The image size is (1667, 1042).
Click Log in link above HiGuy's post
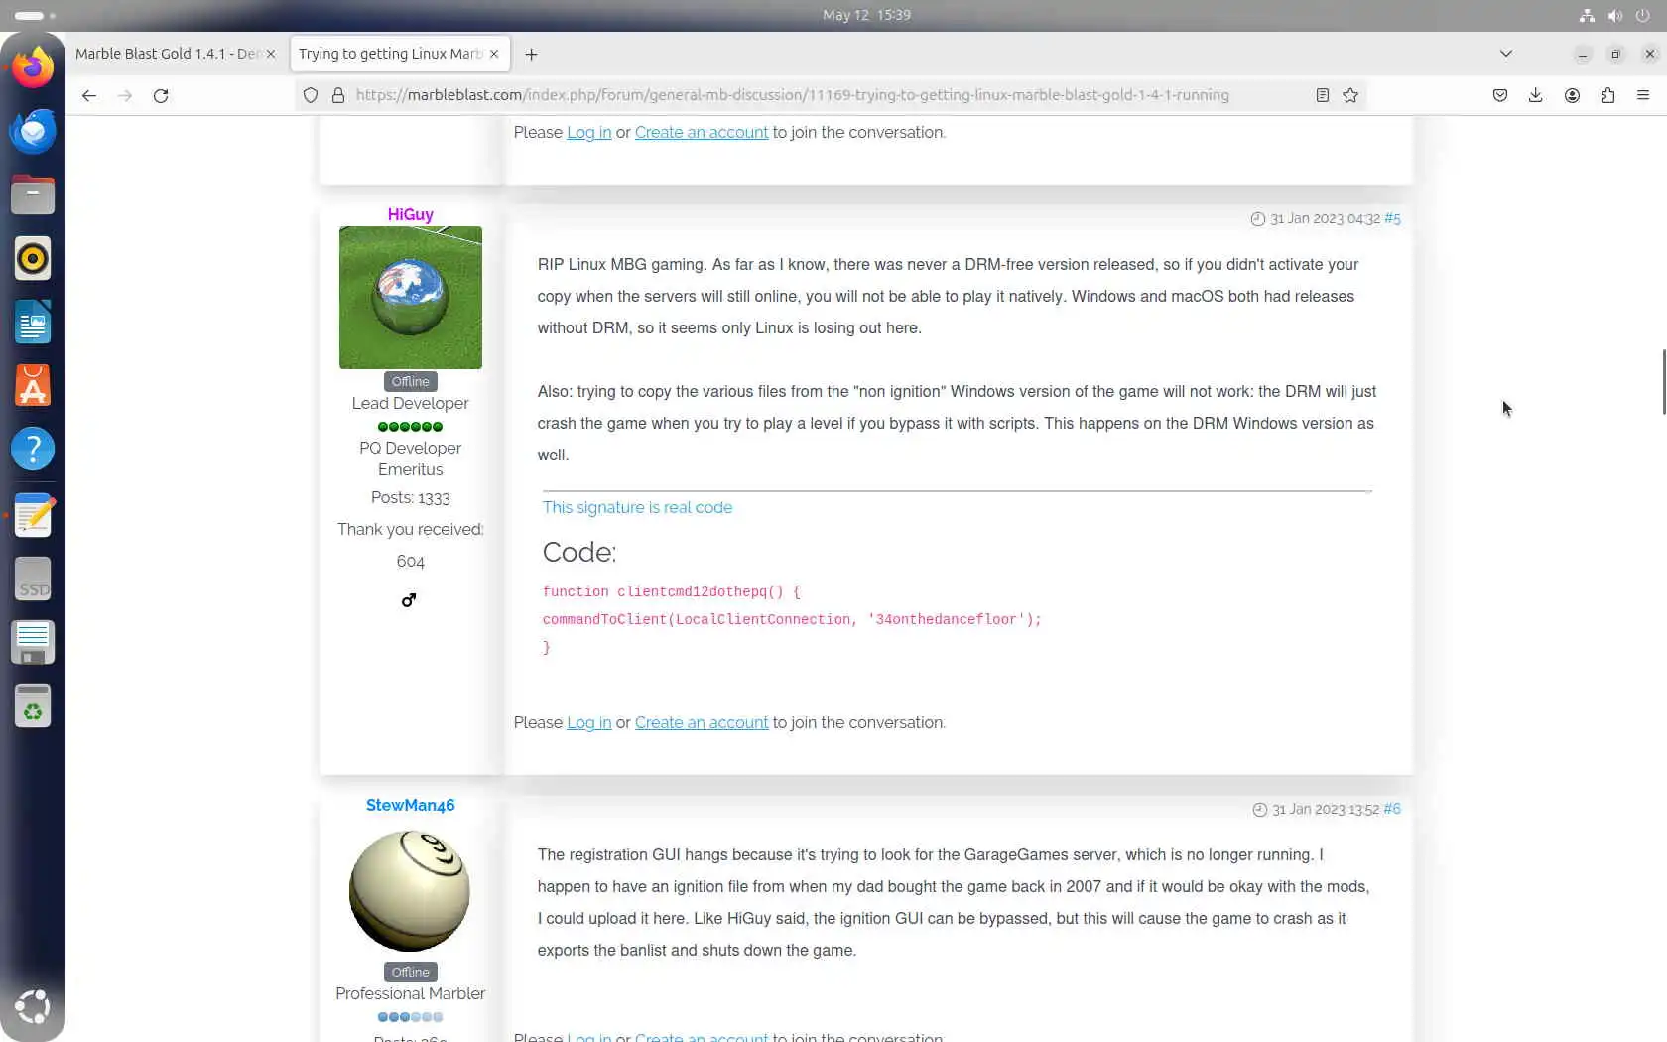click(x=588, y=133)
